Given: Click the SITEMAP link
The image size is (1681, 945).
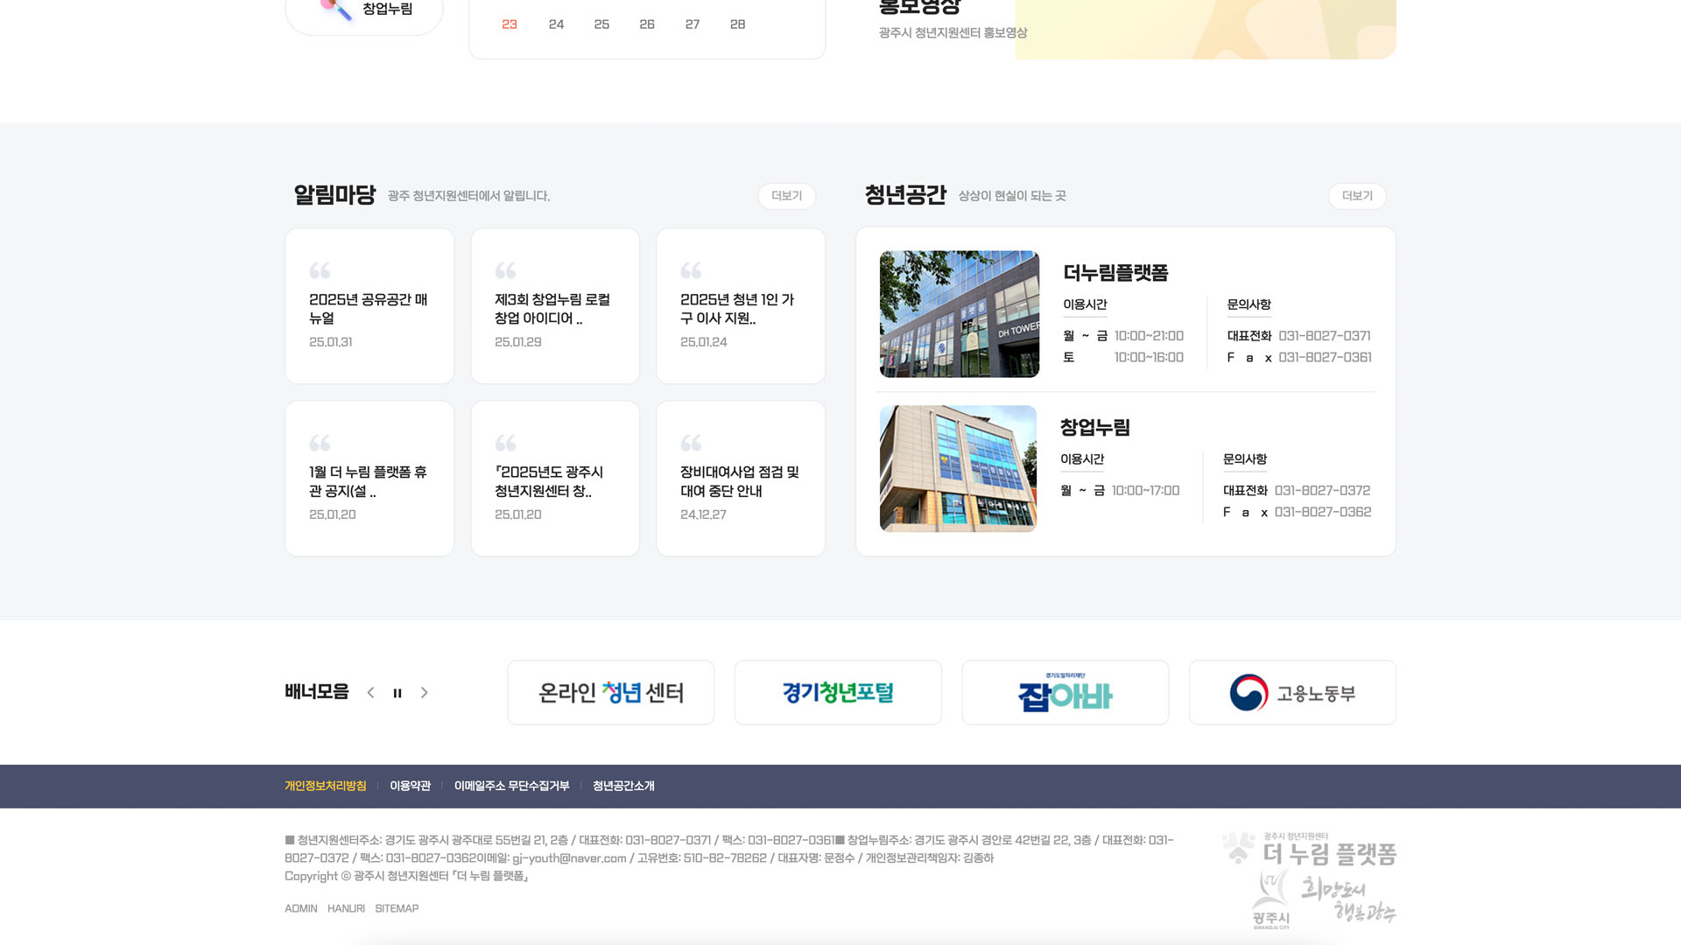Looking at the screenshot, I should click(x=397, y=908).
